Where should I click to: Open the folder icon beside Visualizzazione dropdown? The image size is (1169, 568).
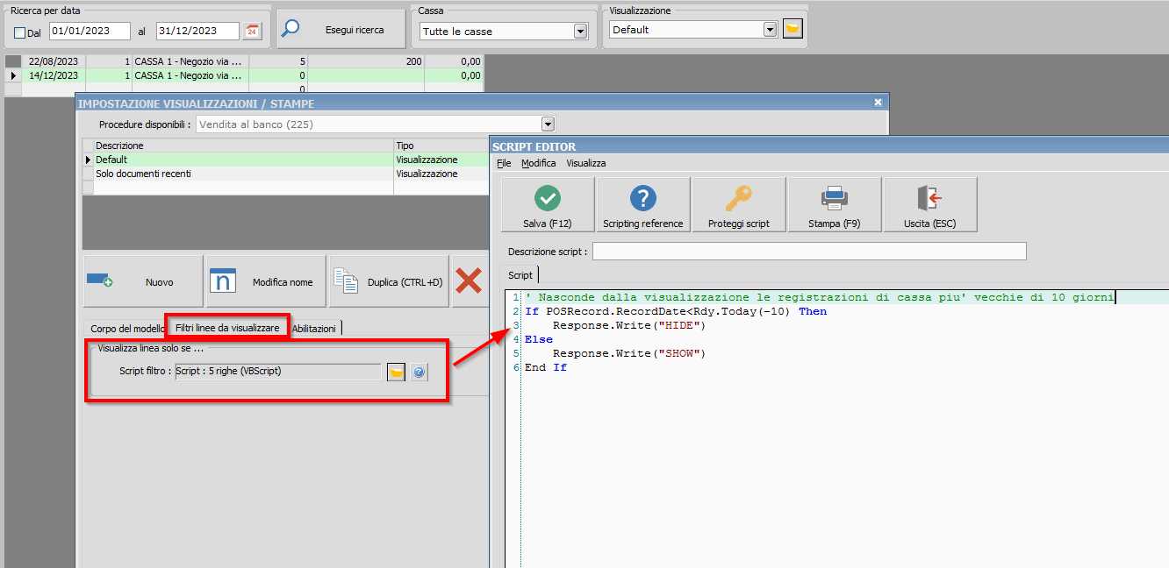click(792, 29)
